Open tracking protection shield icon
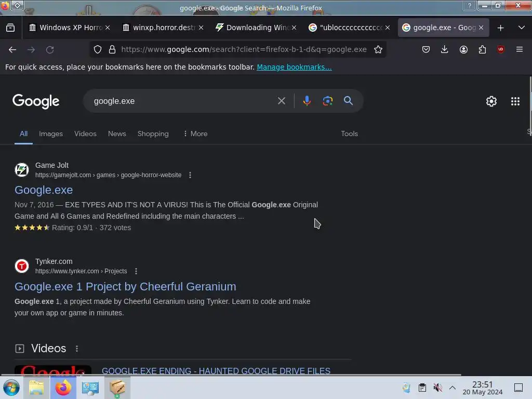 (x=98, y=49)
